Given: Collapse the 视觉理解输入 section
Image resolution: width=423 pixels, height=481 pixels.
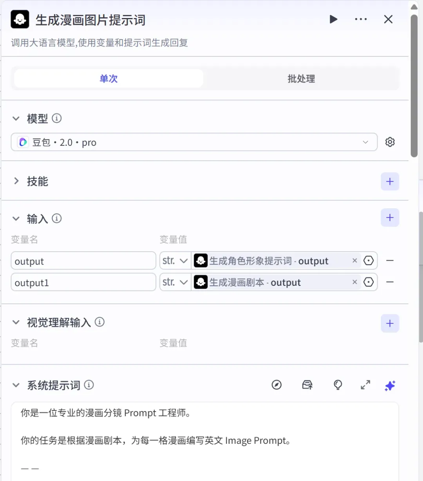Looking at the screenshot, I should [16, 322].
